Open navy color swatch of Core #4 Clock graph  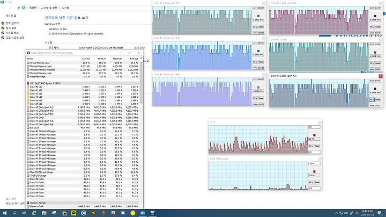(375, 89)
